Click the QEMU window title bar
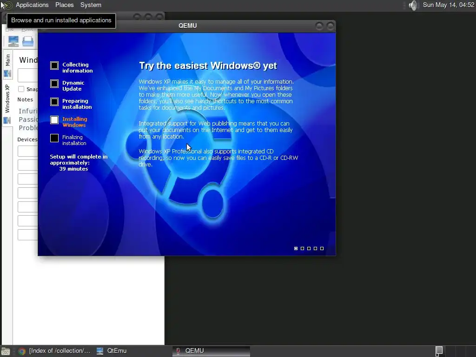Viewport: 476px width, 357px height. coord(187,26)
